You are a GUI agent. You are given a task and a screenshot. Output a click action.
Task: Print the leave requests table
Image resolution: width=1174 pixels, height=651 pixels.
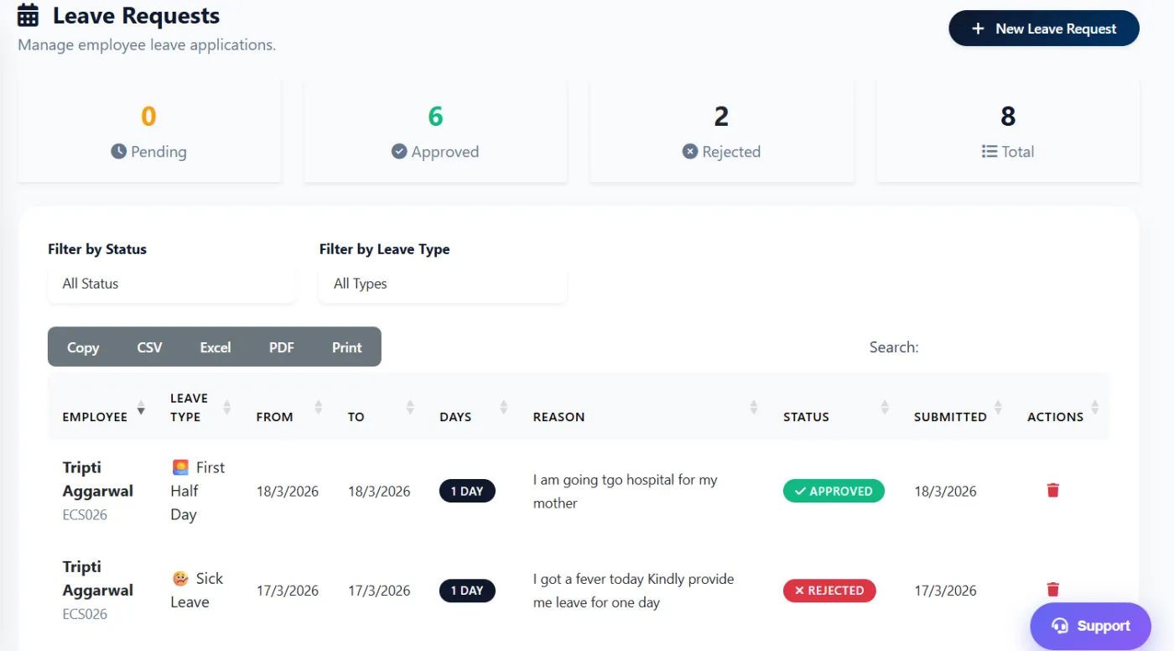[x=347, y=347]
